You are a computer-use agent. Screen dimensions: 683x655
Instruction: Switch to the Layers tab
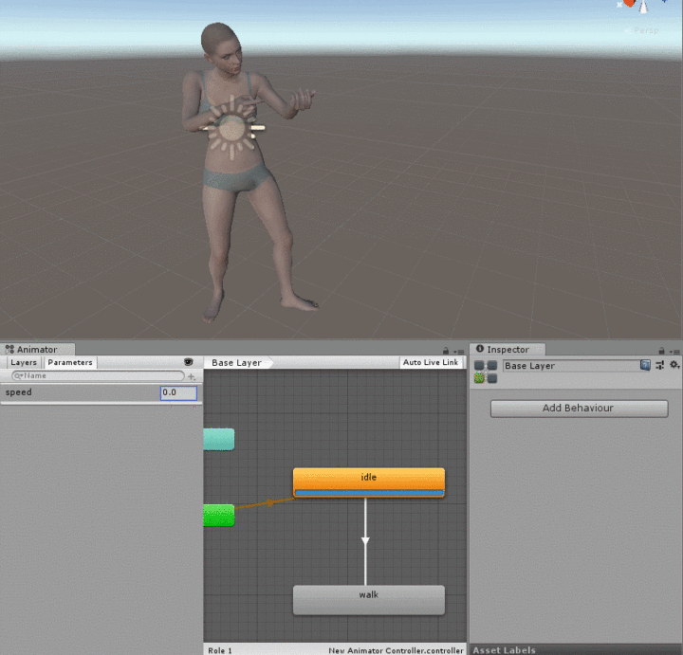coord(24,362)
